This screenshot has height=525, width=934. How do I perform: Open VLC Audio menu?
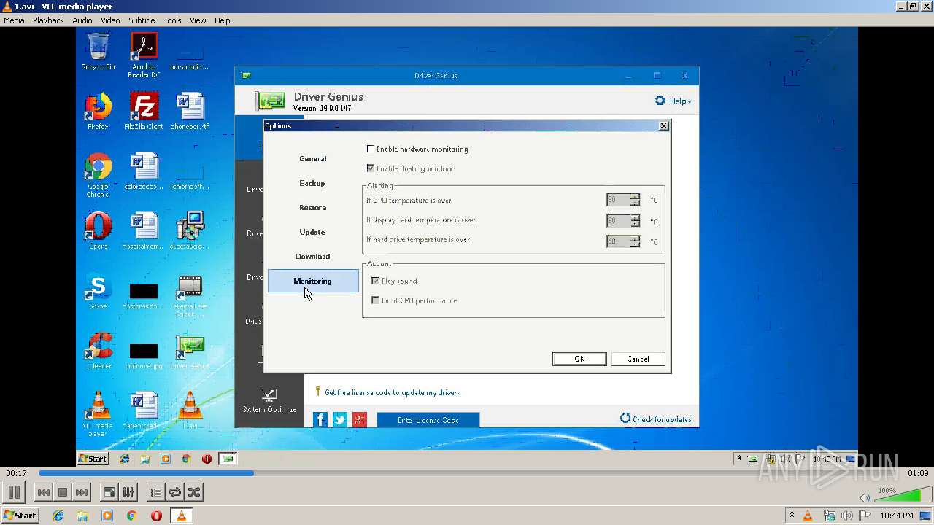pos(82,20)
